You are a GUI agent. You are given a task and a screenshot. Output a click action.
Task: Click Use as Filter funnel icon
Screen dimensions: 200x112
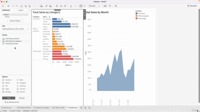(84, 16)
